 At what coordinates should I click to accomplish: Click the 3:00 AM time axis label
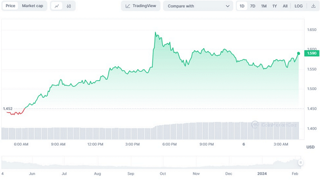click(281, 144)
